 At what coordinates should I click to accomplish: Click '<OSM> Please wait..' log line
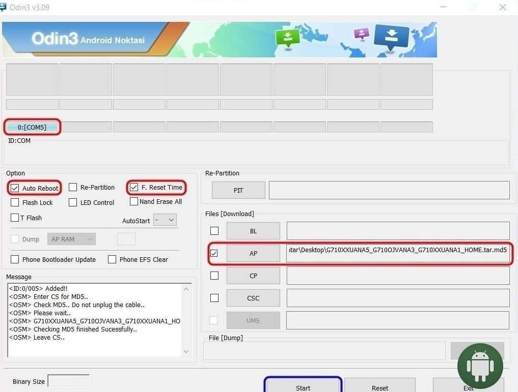[x=40, y=313]
